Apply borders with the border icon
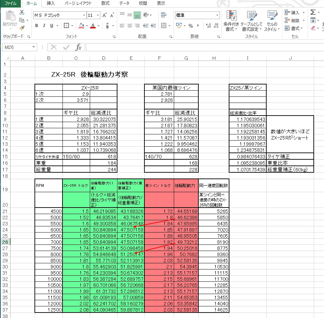The height and width of the screenshot is (318, 324). tap(67, 26)
